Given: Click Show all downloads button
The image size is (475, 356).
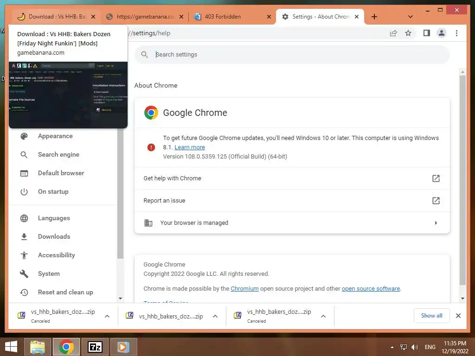Looking at the screenshot, I should pyautogui.click(x=432, y=316).
